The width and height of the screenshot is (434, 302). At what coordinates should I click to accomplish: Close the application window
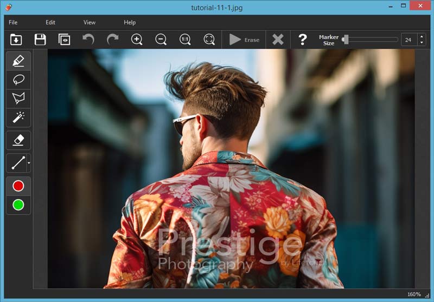pos(420,5)
